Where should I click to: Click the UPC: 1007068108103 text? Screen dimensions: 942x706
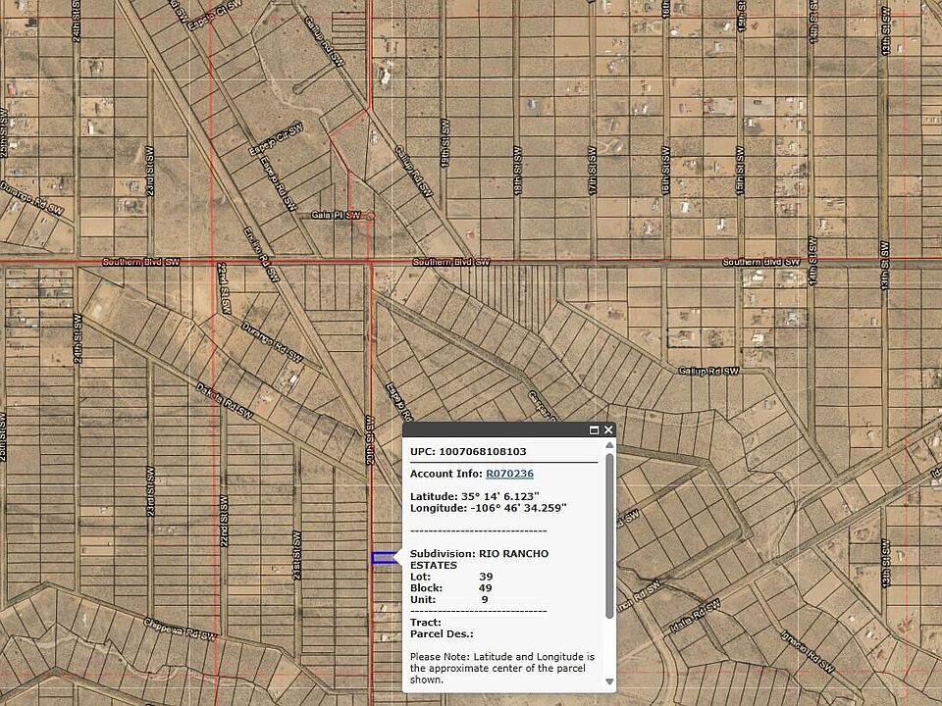click(x=468, y=451)
